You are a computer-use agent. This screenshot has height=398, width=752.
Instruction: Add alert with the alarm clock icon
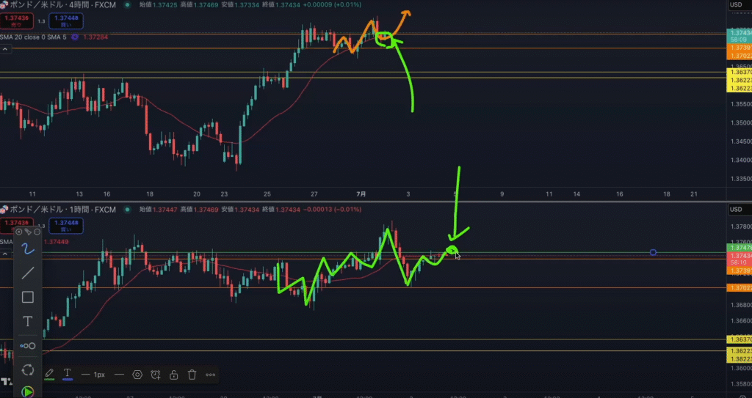[156, 375]
